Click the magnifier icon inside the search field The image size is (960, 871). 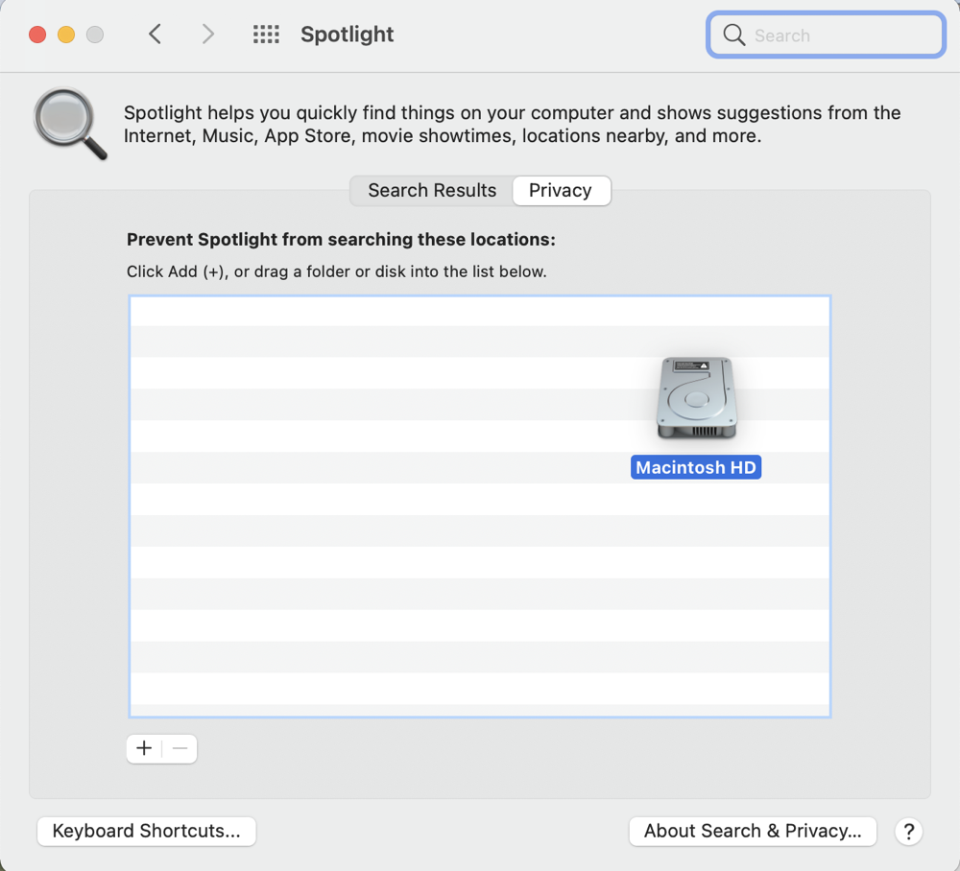click(734, 35)
